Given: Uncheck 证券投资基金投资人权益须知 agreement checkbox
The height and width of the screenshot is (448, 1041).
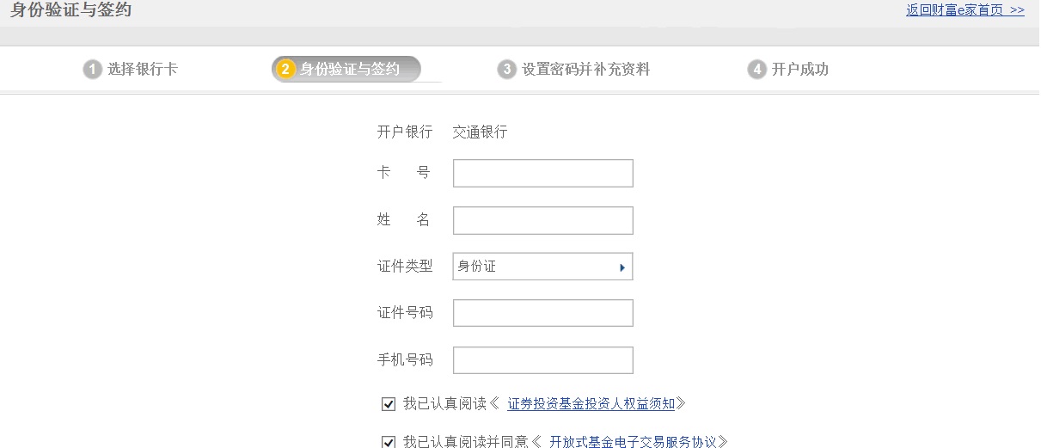Looking at the screenshot, I should pos(389,403).
